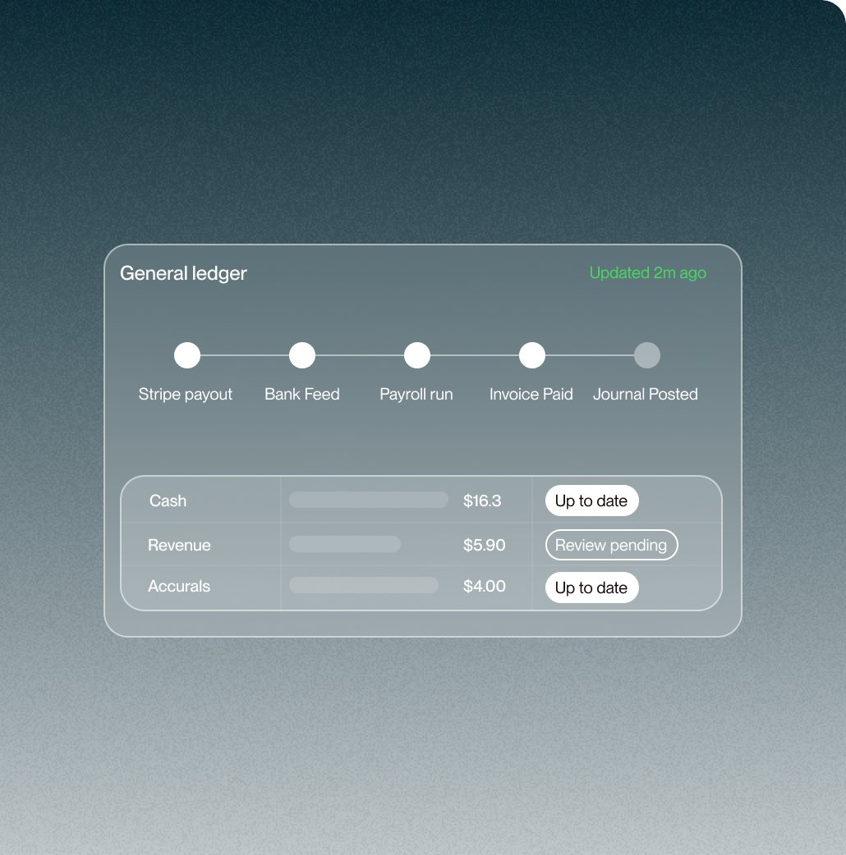Select the Invoice Paid step circle
The width and height of the screenshot is (846, 855).
coord(532,355)
